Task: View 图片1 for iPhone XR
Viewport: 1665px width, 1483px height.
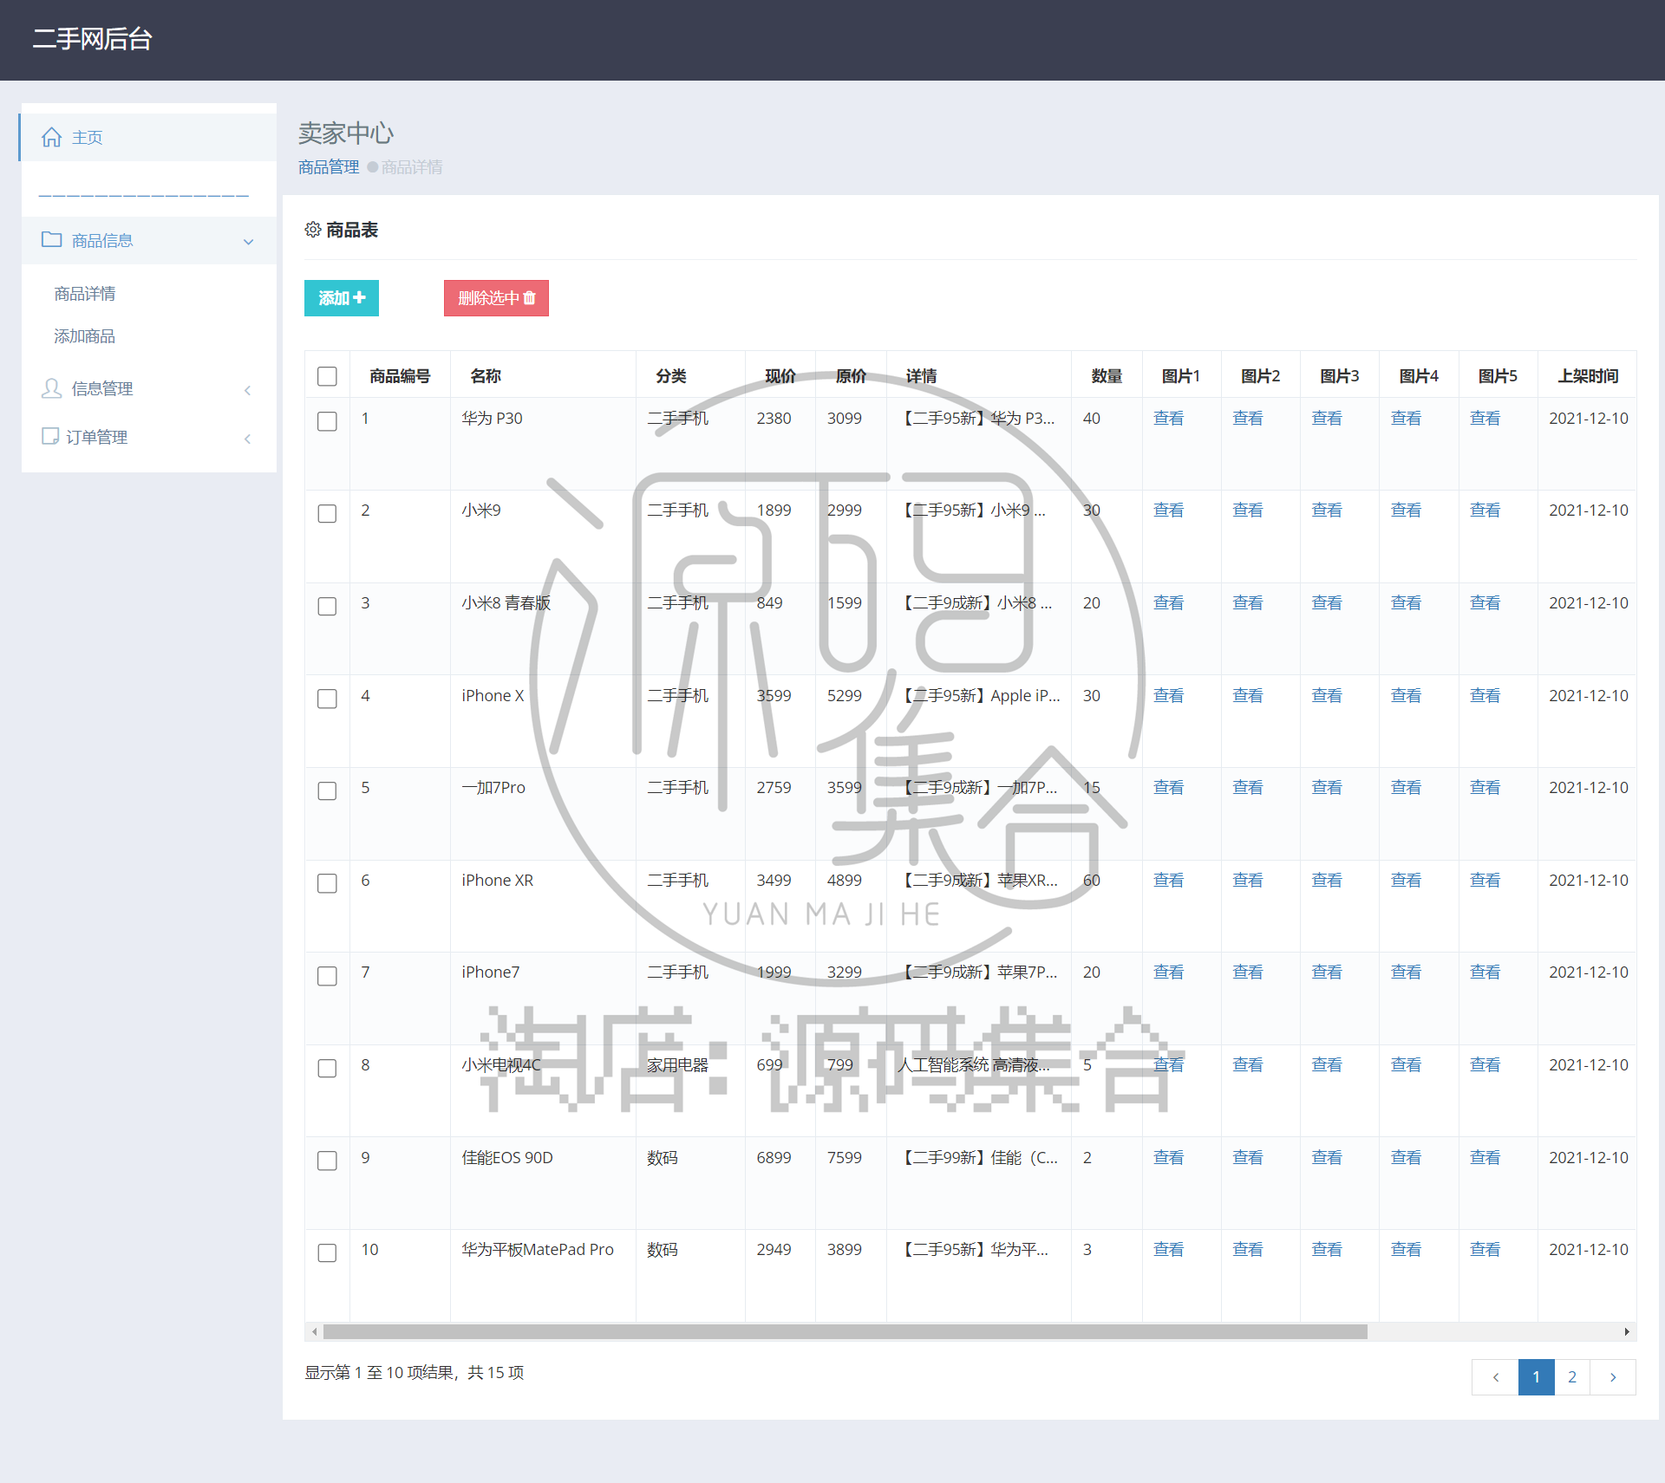Action: click(1169, 880)
